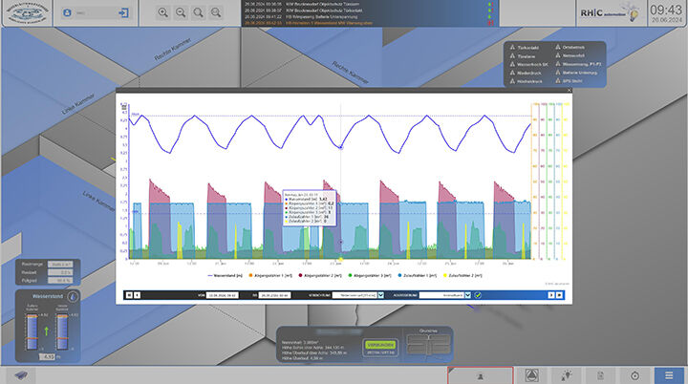Click the green Verdrücken button

point(380,345)
